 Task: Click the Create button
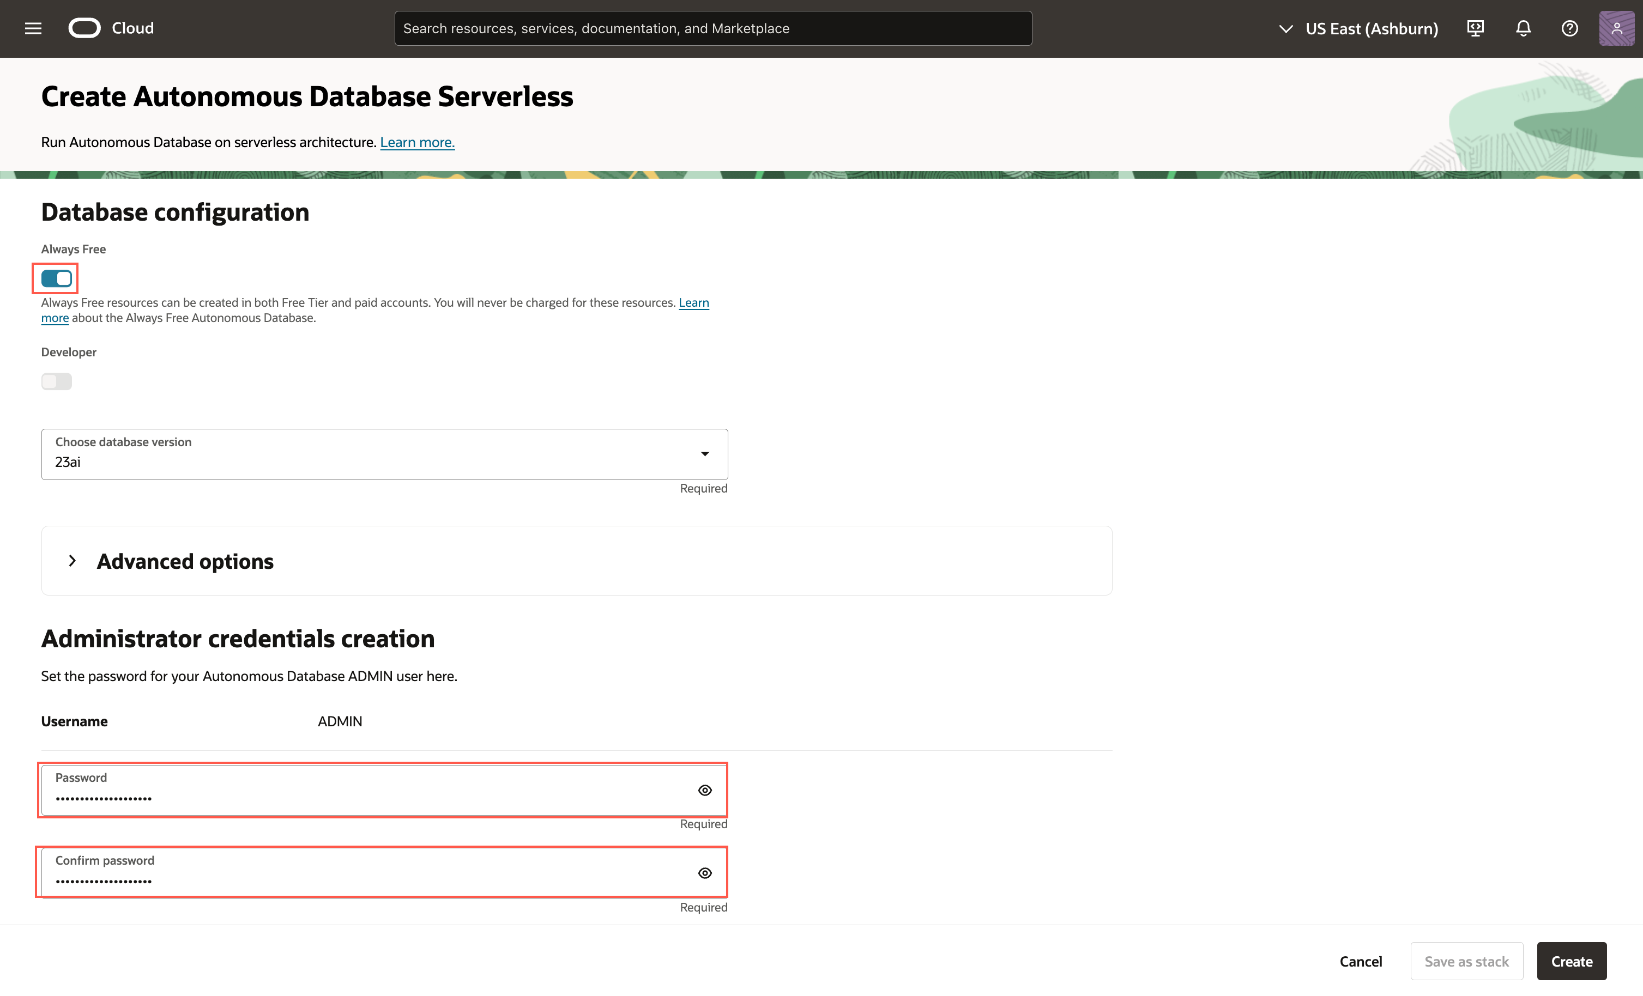[1571, 961]
